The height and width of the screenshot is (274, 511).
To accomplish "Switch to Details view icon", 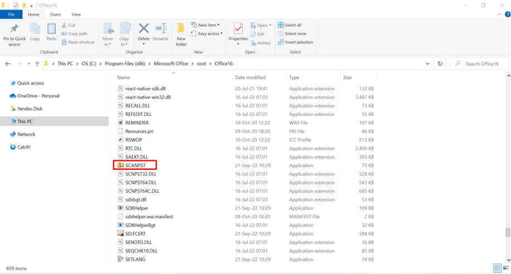I will click(x=497, y=268).
